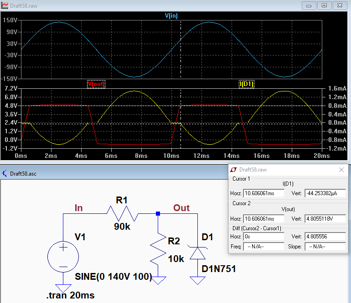Click the Draft58.asc schematic title icon
The image size is (351, 303).
(5, 173)
